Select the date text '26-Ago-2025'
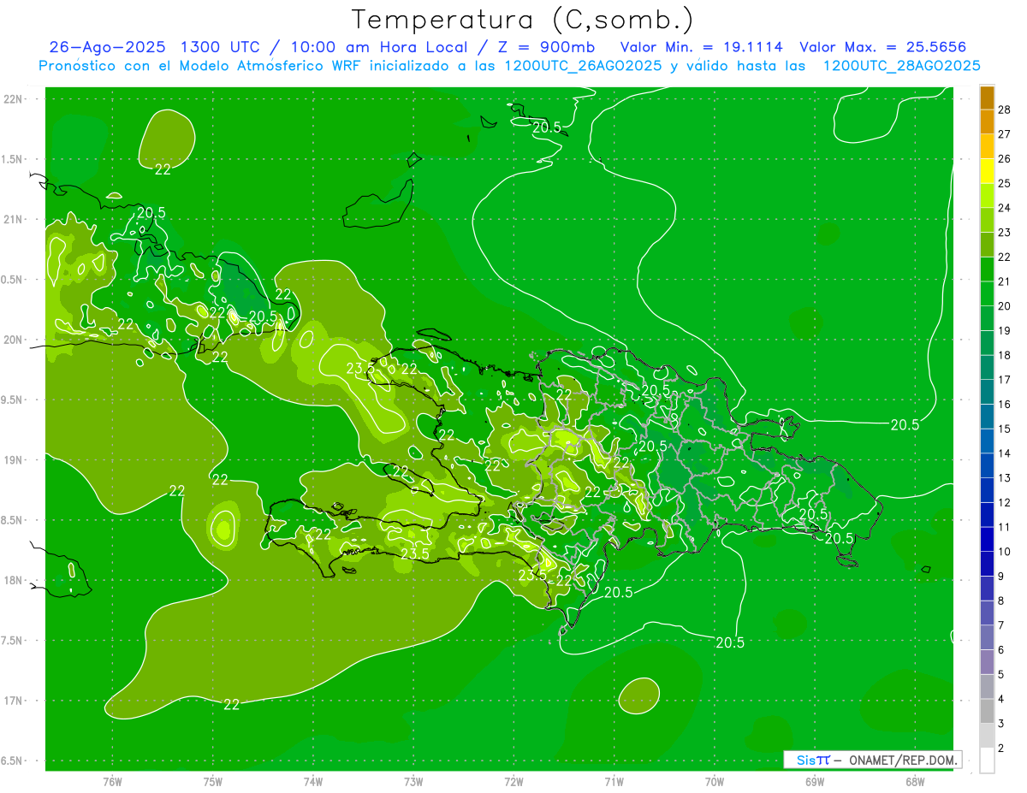 108,47
